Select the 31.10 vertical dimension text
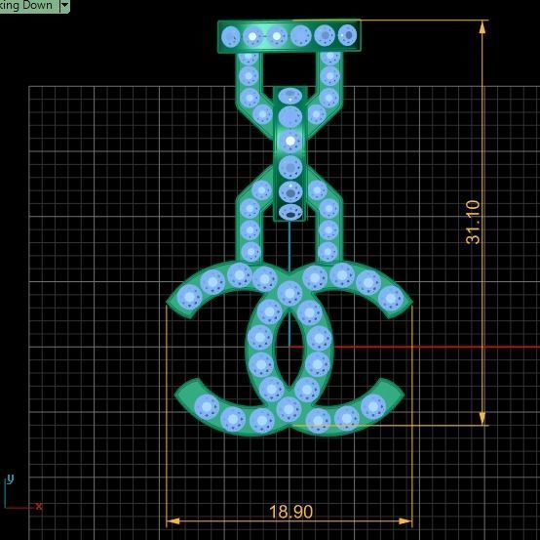 coord(473,223)
